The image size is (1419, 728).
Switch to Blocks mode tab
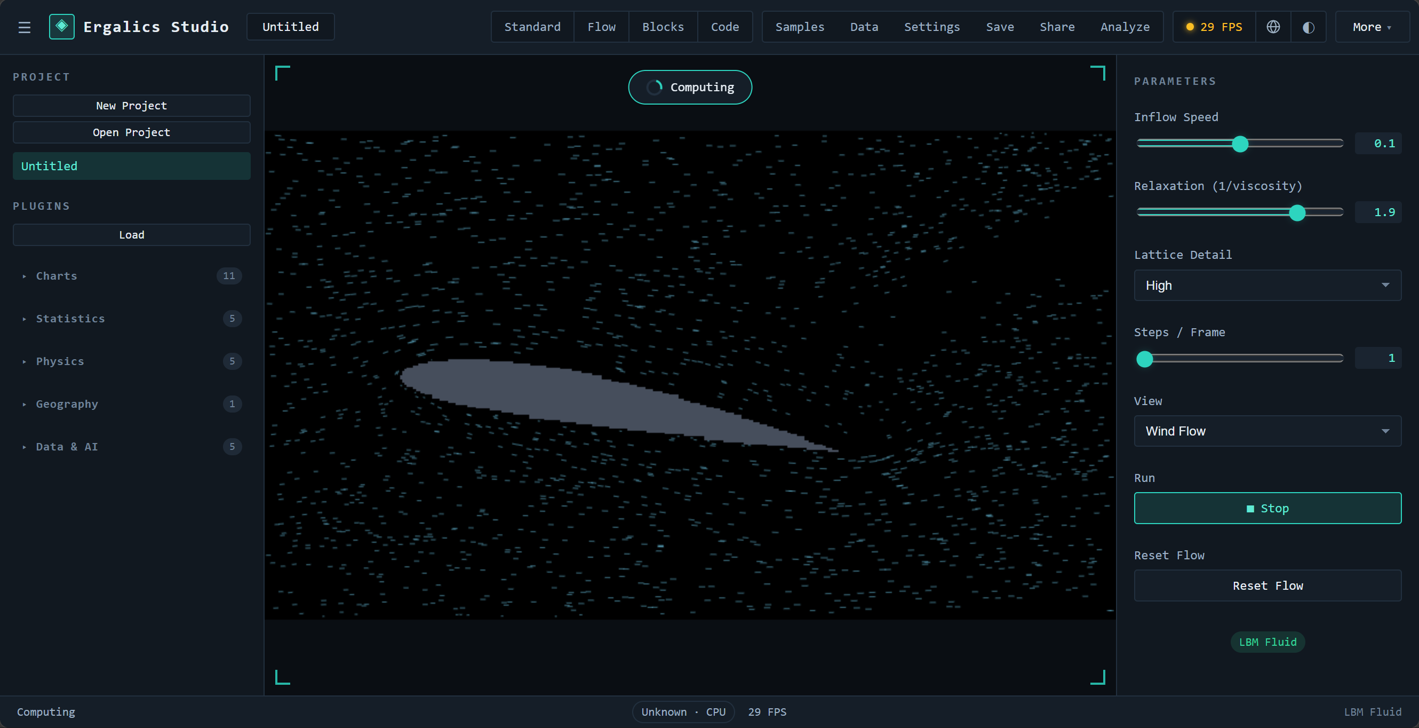(663, 27)
